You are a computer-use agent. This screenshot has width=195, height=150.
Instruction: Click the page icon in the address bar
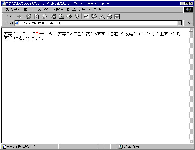(x=17, y=23)
